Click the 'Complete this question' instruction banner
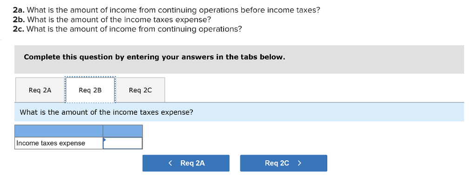This screenshot has height=183, width=476. click(x=239, y=59)
